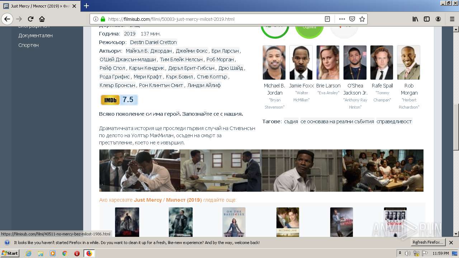The height and width of the screenshot is (258, 459).
Task: Click the IMDb 7.5 rating badge
Action: [119, 100]
